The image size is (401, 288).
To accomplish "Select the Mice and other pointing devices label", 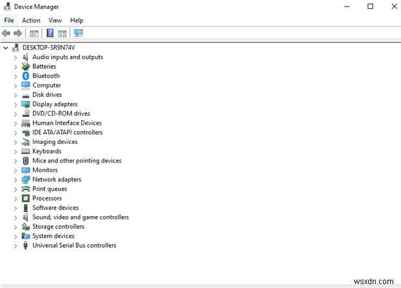I will pos(77,161).
